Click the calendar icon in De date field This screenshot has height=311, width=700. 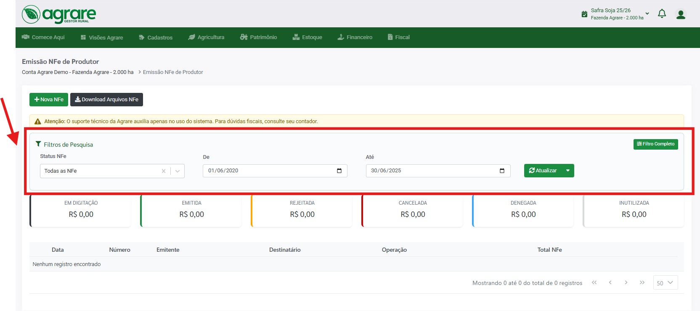(x=339, y=171)
